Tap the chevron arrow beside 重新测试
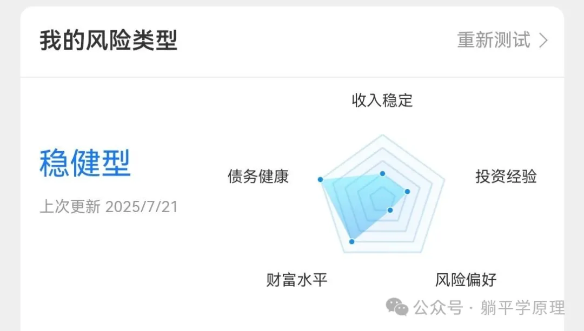 point(544,40)
